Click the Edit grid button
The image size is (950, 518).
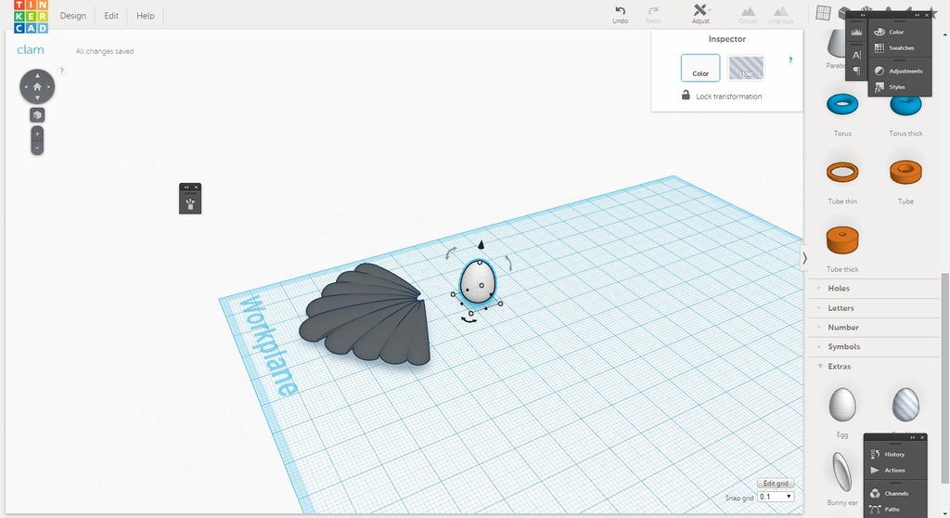click(x=775, y=484)
